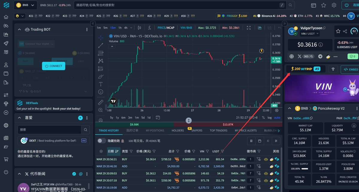Select the crosshair cursor tool on chart
The image size is (359, 192).
[x=101, y=38]
